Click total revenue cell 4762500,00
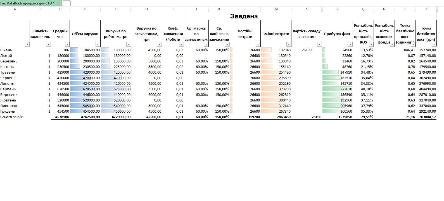 [85, 117]
